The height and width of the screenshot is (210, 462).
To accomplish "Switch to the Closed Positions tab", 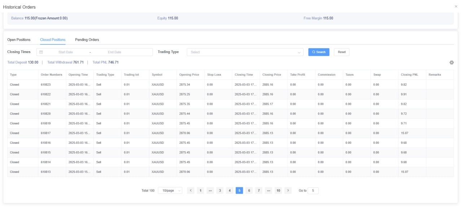I will [53, 40].
